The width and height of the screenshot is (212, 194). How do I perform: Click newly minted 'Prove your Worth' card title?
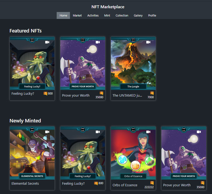click(x=177, y=185)
